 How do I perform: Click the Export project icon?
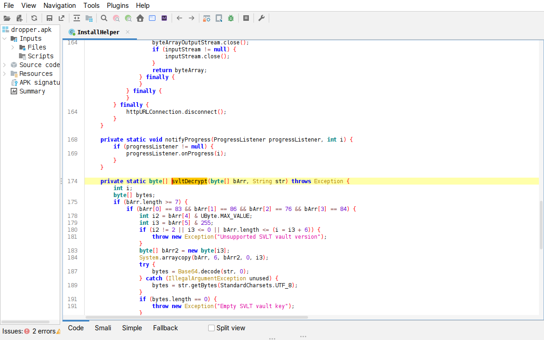pos(62,18)
